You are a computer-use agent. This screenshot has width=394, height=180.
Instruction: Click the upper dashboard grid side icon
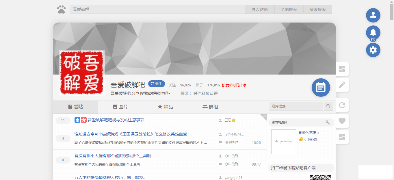coord(342,69)
